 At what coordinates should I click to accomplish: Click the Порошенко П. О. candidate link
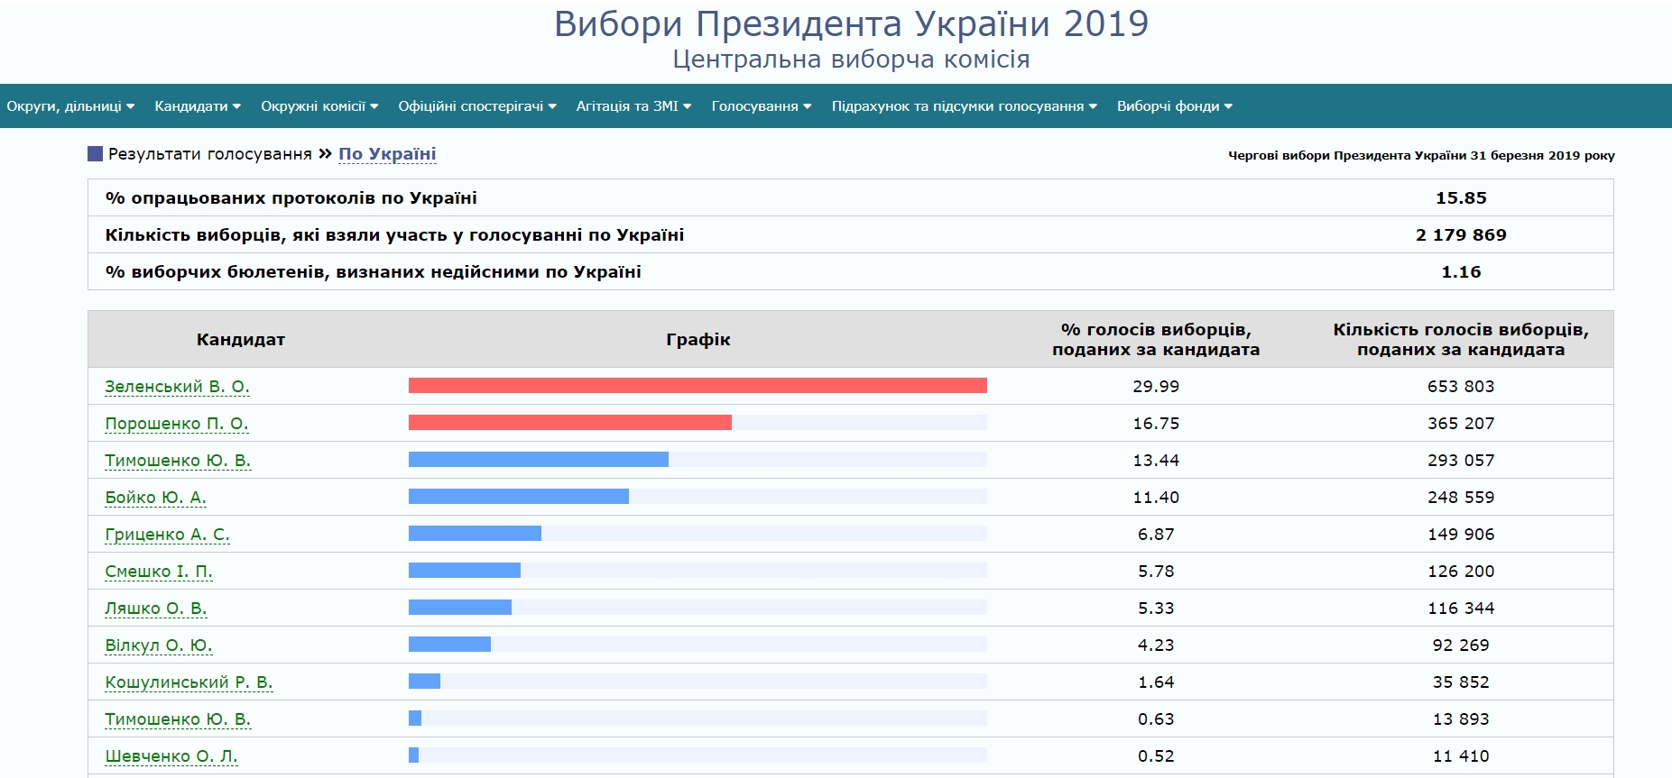click(x=176, y=424)
